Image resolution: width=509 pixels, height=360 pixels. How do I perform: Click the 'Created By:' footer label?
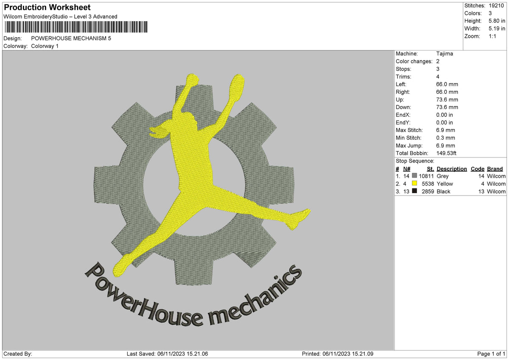point(18,354)
